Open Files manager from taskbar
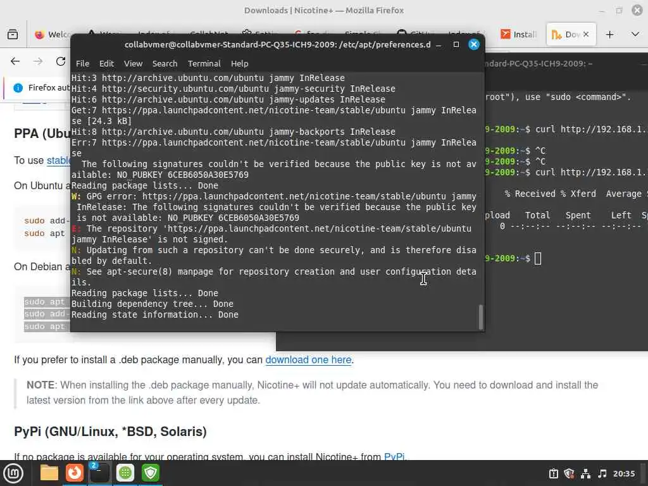This screenshot has width=648, height=486. coord(49,473)
